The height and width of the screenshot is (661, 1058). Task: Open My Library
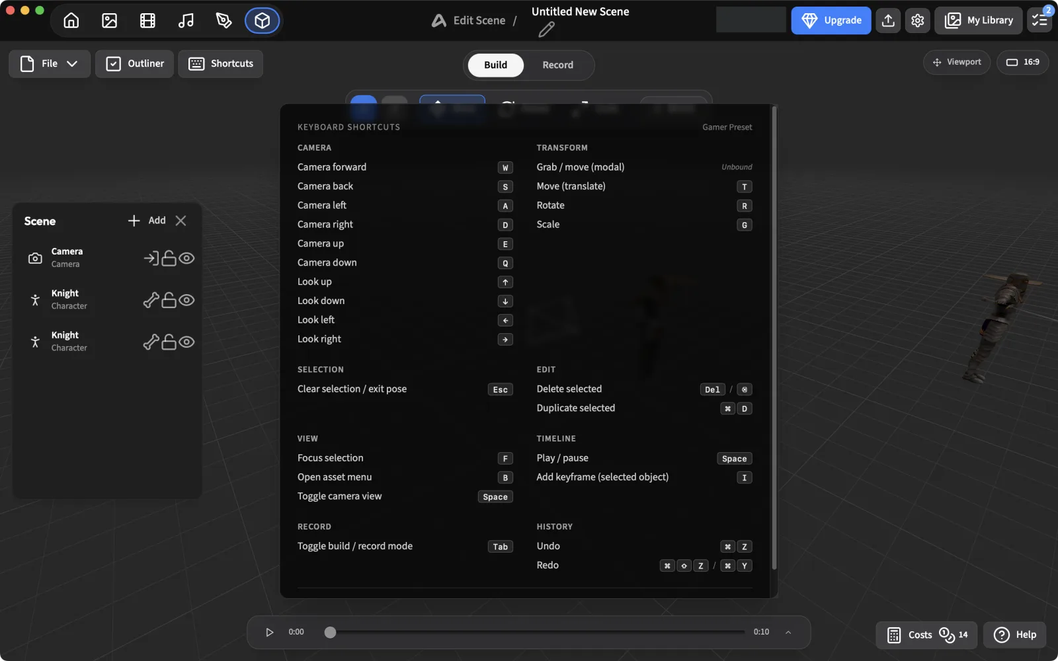click(x=979, y=20)
